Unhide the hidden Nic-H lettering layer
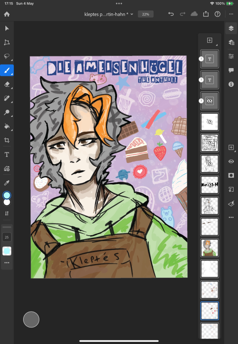This screenshot has height=344, width=238. click(x=209, y=185)
